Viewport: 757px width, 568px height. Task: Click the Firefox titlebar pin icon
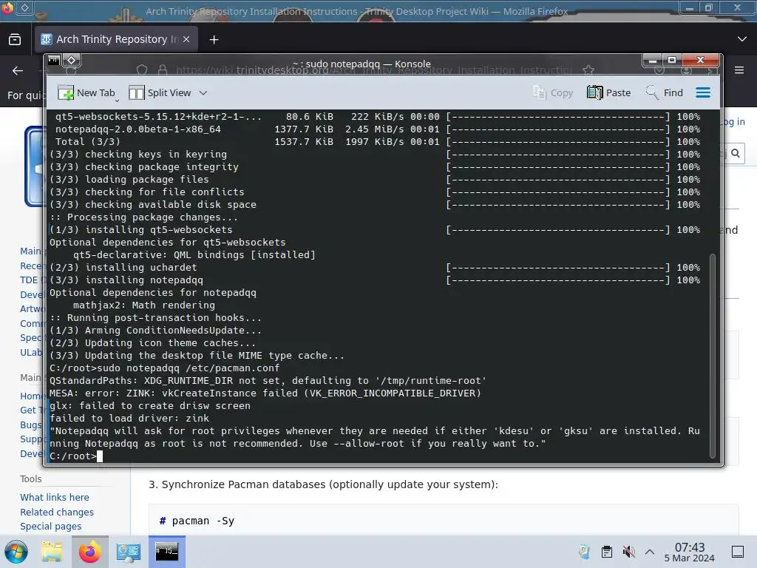pyautogui.click(x=25, y=7)
